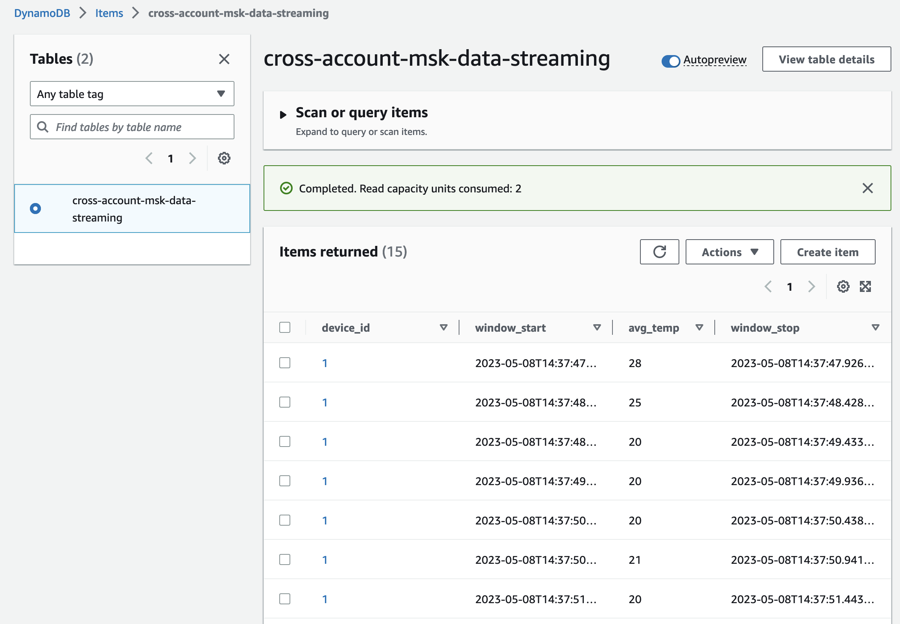This screenshot has width=900, height=624.
Task: Open the Actions menu
Action: pos(729,252)
